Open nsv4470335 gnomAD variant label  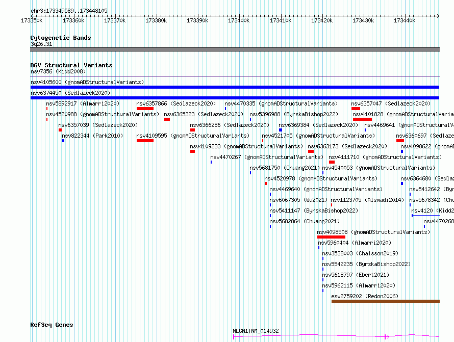(281, 103)
